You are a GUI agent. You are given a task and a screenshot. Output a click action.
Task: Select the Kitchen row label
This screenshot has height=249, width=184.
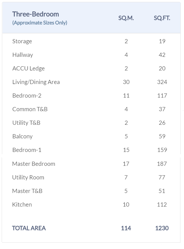coord(22,205)
